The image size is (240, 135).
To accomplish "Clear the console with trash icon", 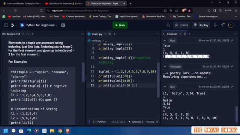I will point(185,34).
